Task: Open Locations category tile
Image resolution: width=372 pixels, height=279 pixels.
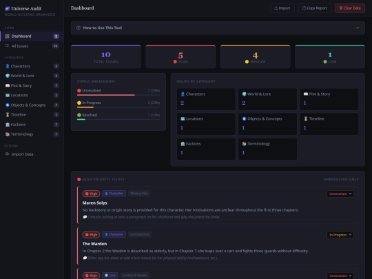Action: (206, 124)
